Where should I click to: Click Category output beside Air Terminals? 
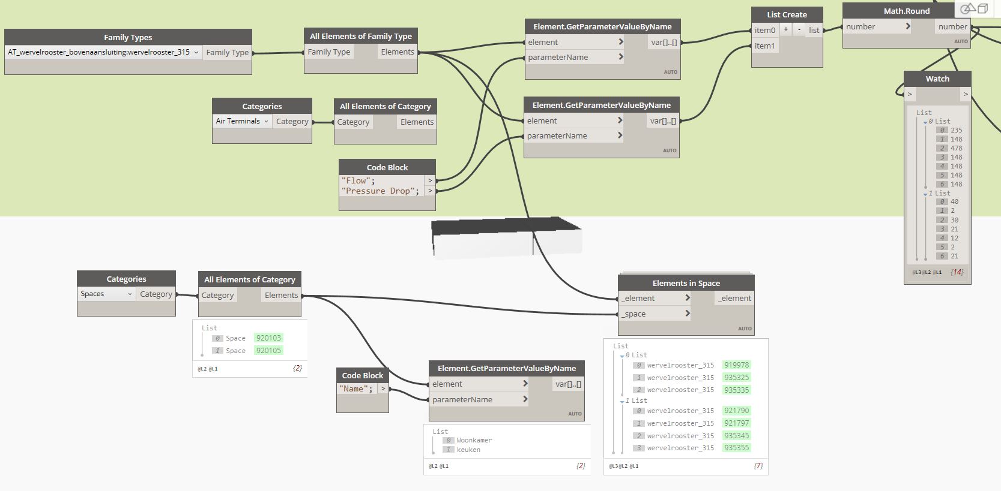(x=292, y=121)
